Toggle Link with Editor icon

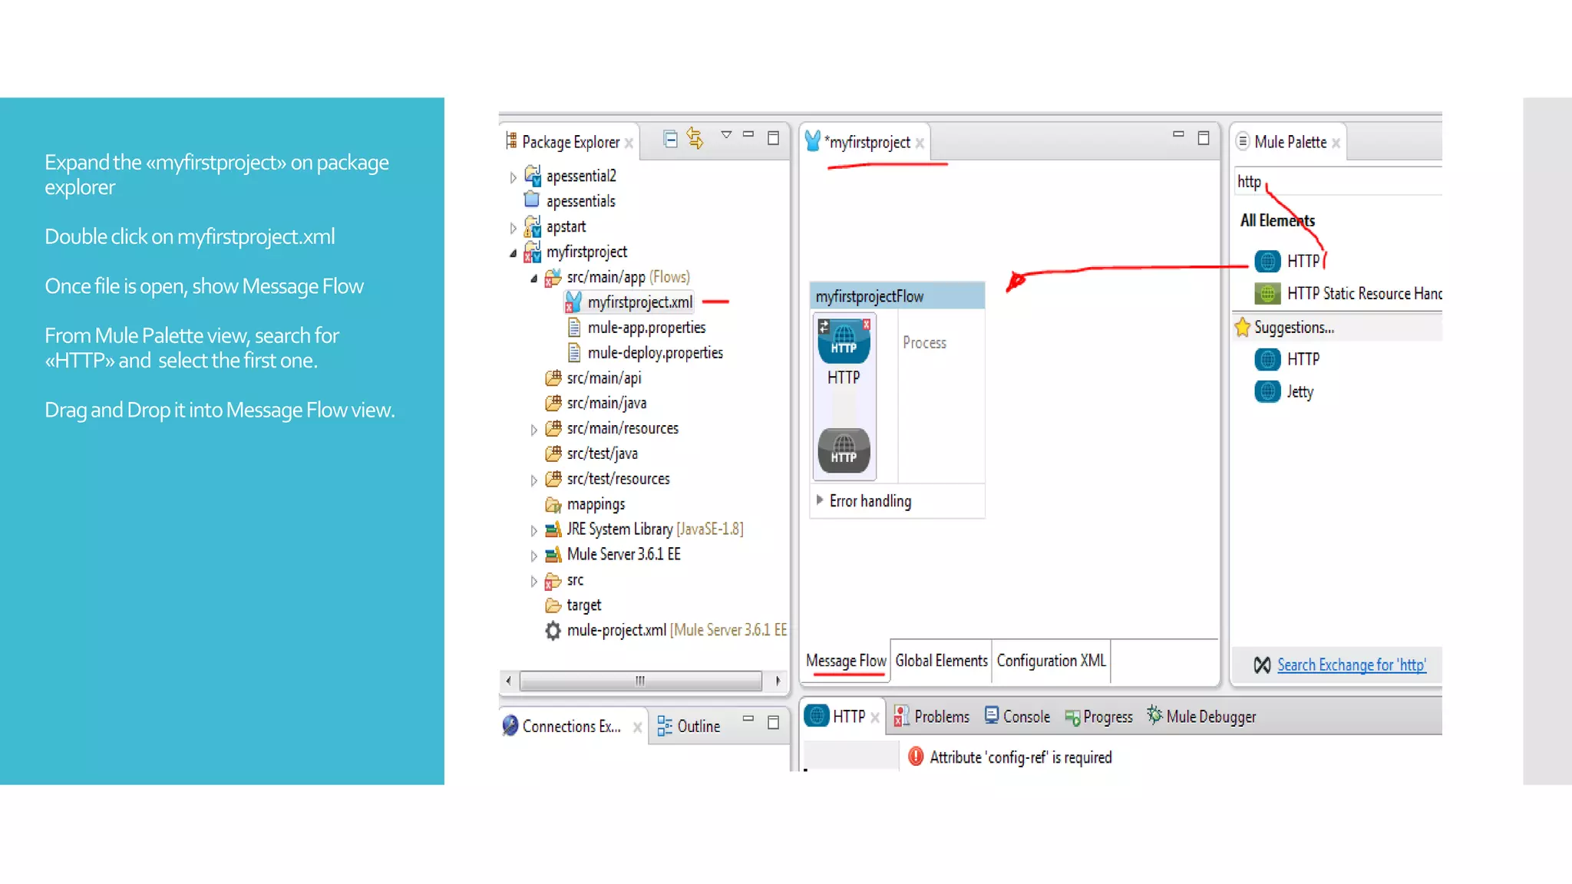695,138
